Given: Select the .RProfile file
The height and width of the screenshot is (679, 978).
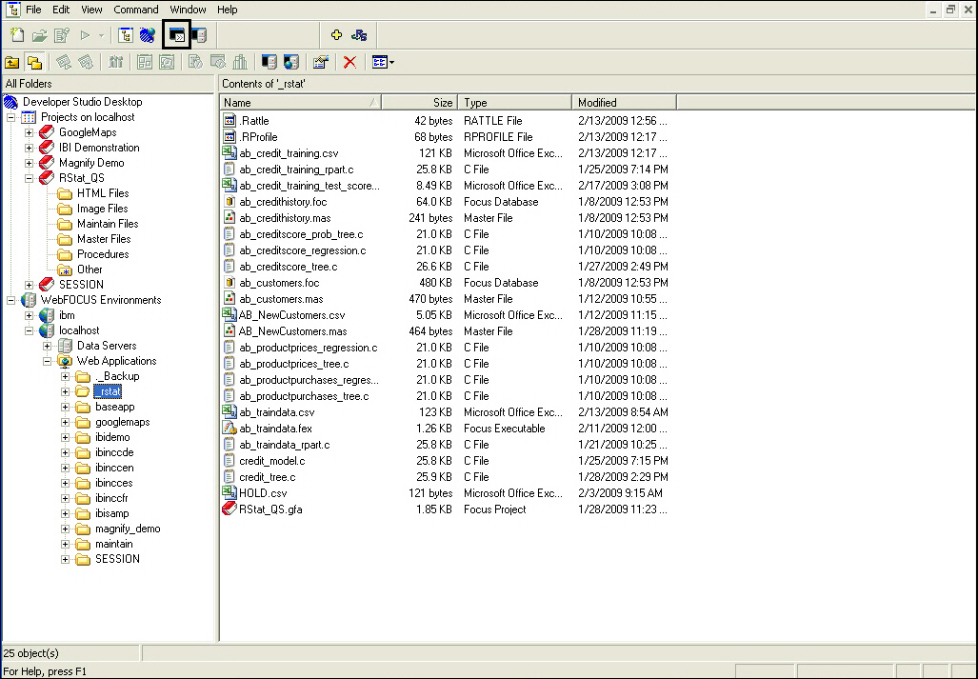Looking at the screenshot, I should click(x=258, y=137).
